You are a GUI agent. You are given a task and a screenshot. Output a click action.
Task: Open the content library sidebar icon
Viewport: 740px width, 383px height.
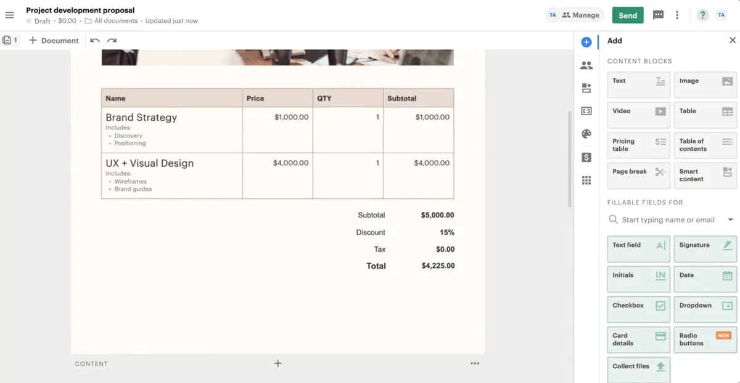pos(586,88)
